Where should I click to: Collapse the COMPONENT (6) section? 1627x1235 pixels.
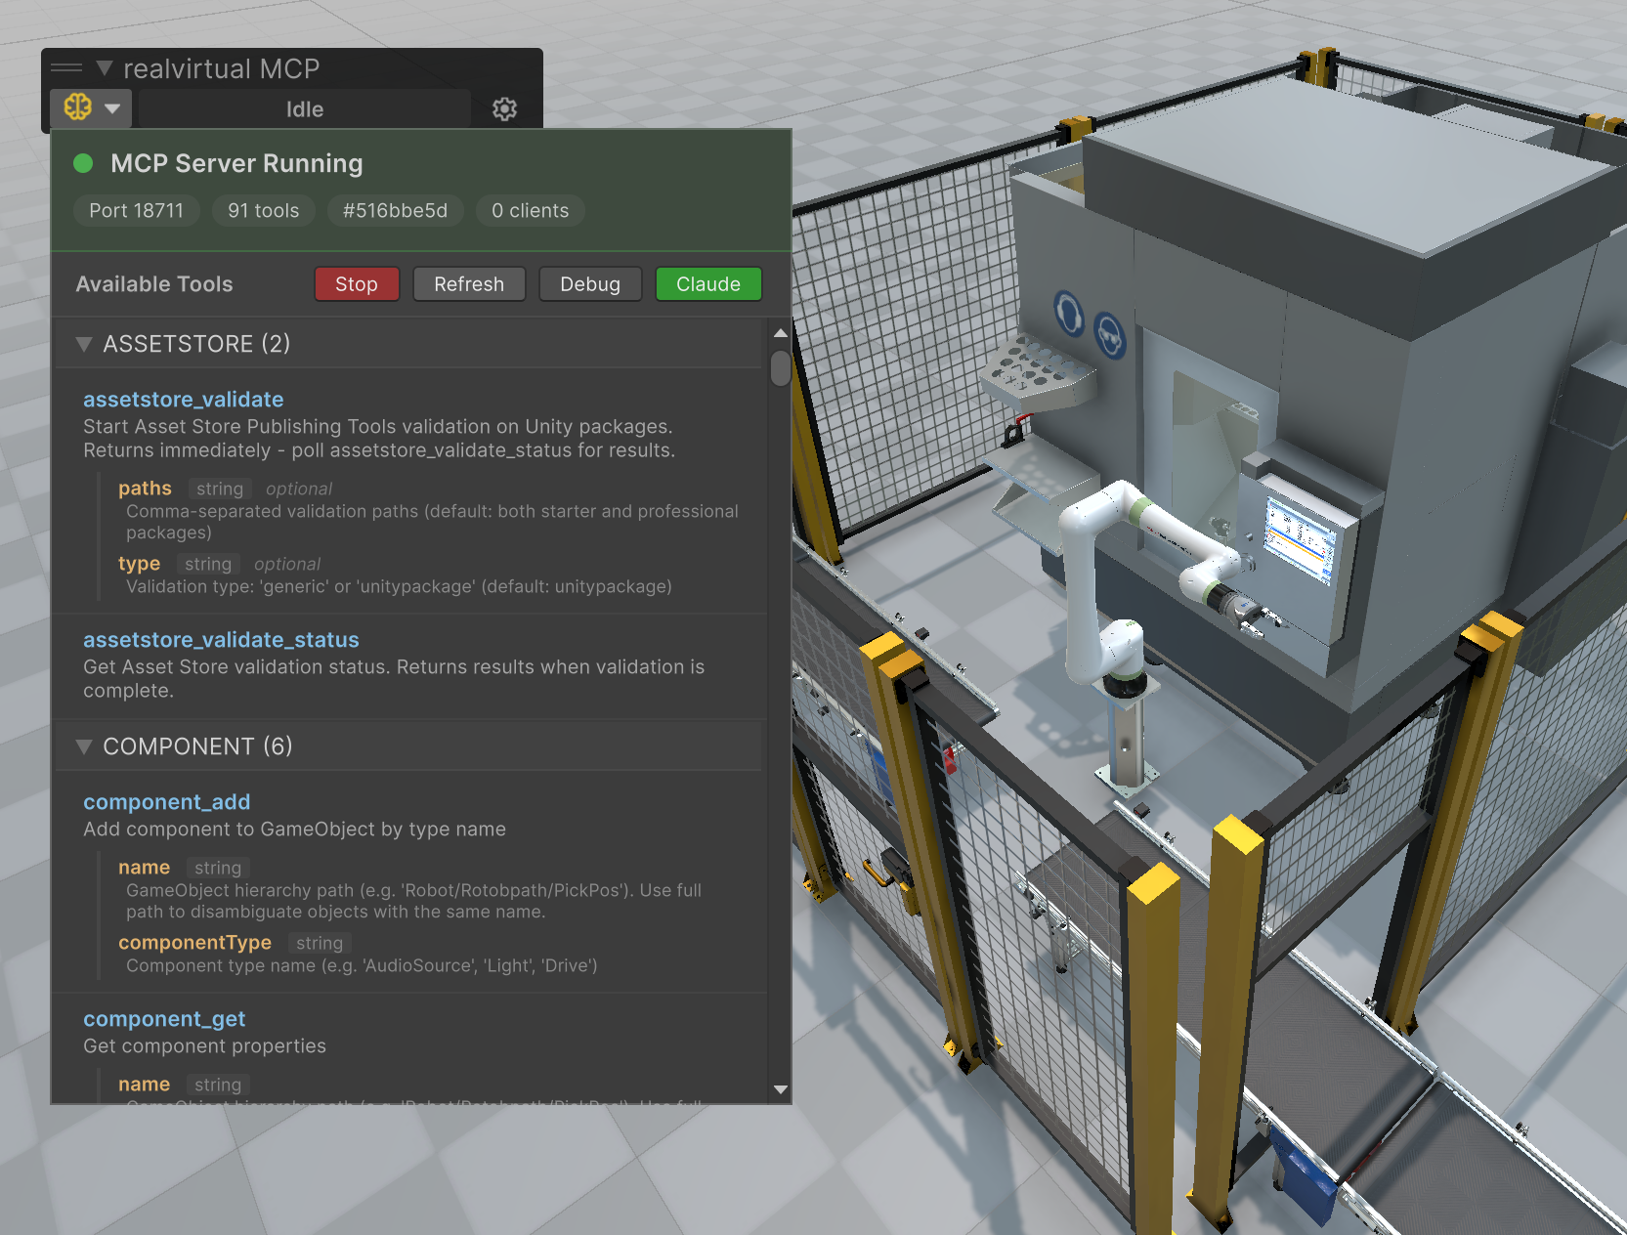pyautogui.click(x=84, y=746)
